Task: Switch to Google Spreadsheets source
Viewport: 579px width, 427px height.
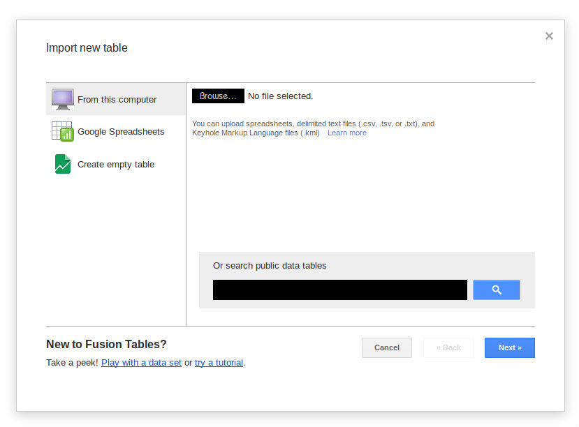Action: point(116,132)
